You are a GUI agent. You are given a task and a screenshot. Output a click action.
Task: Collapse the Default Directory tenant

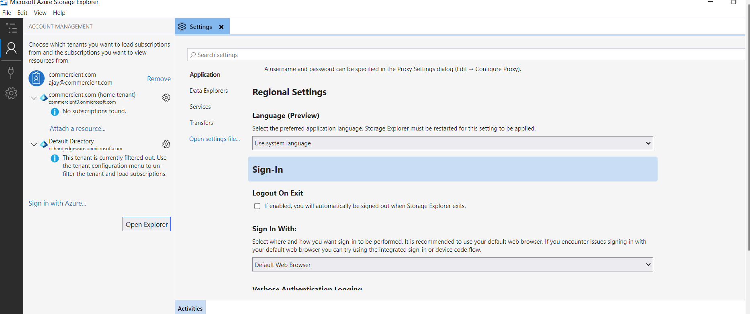[x=34, y=144]
